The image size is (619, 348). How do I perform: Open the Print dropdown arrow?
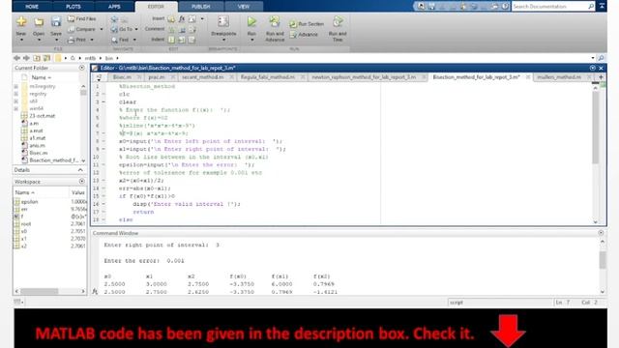point(92,40)
